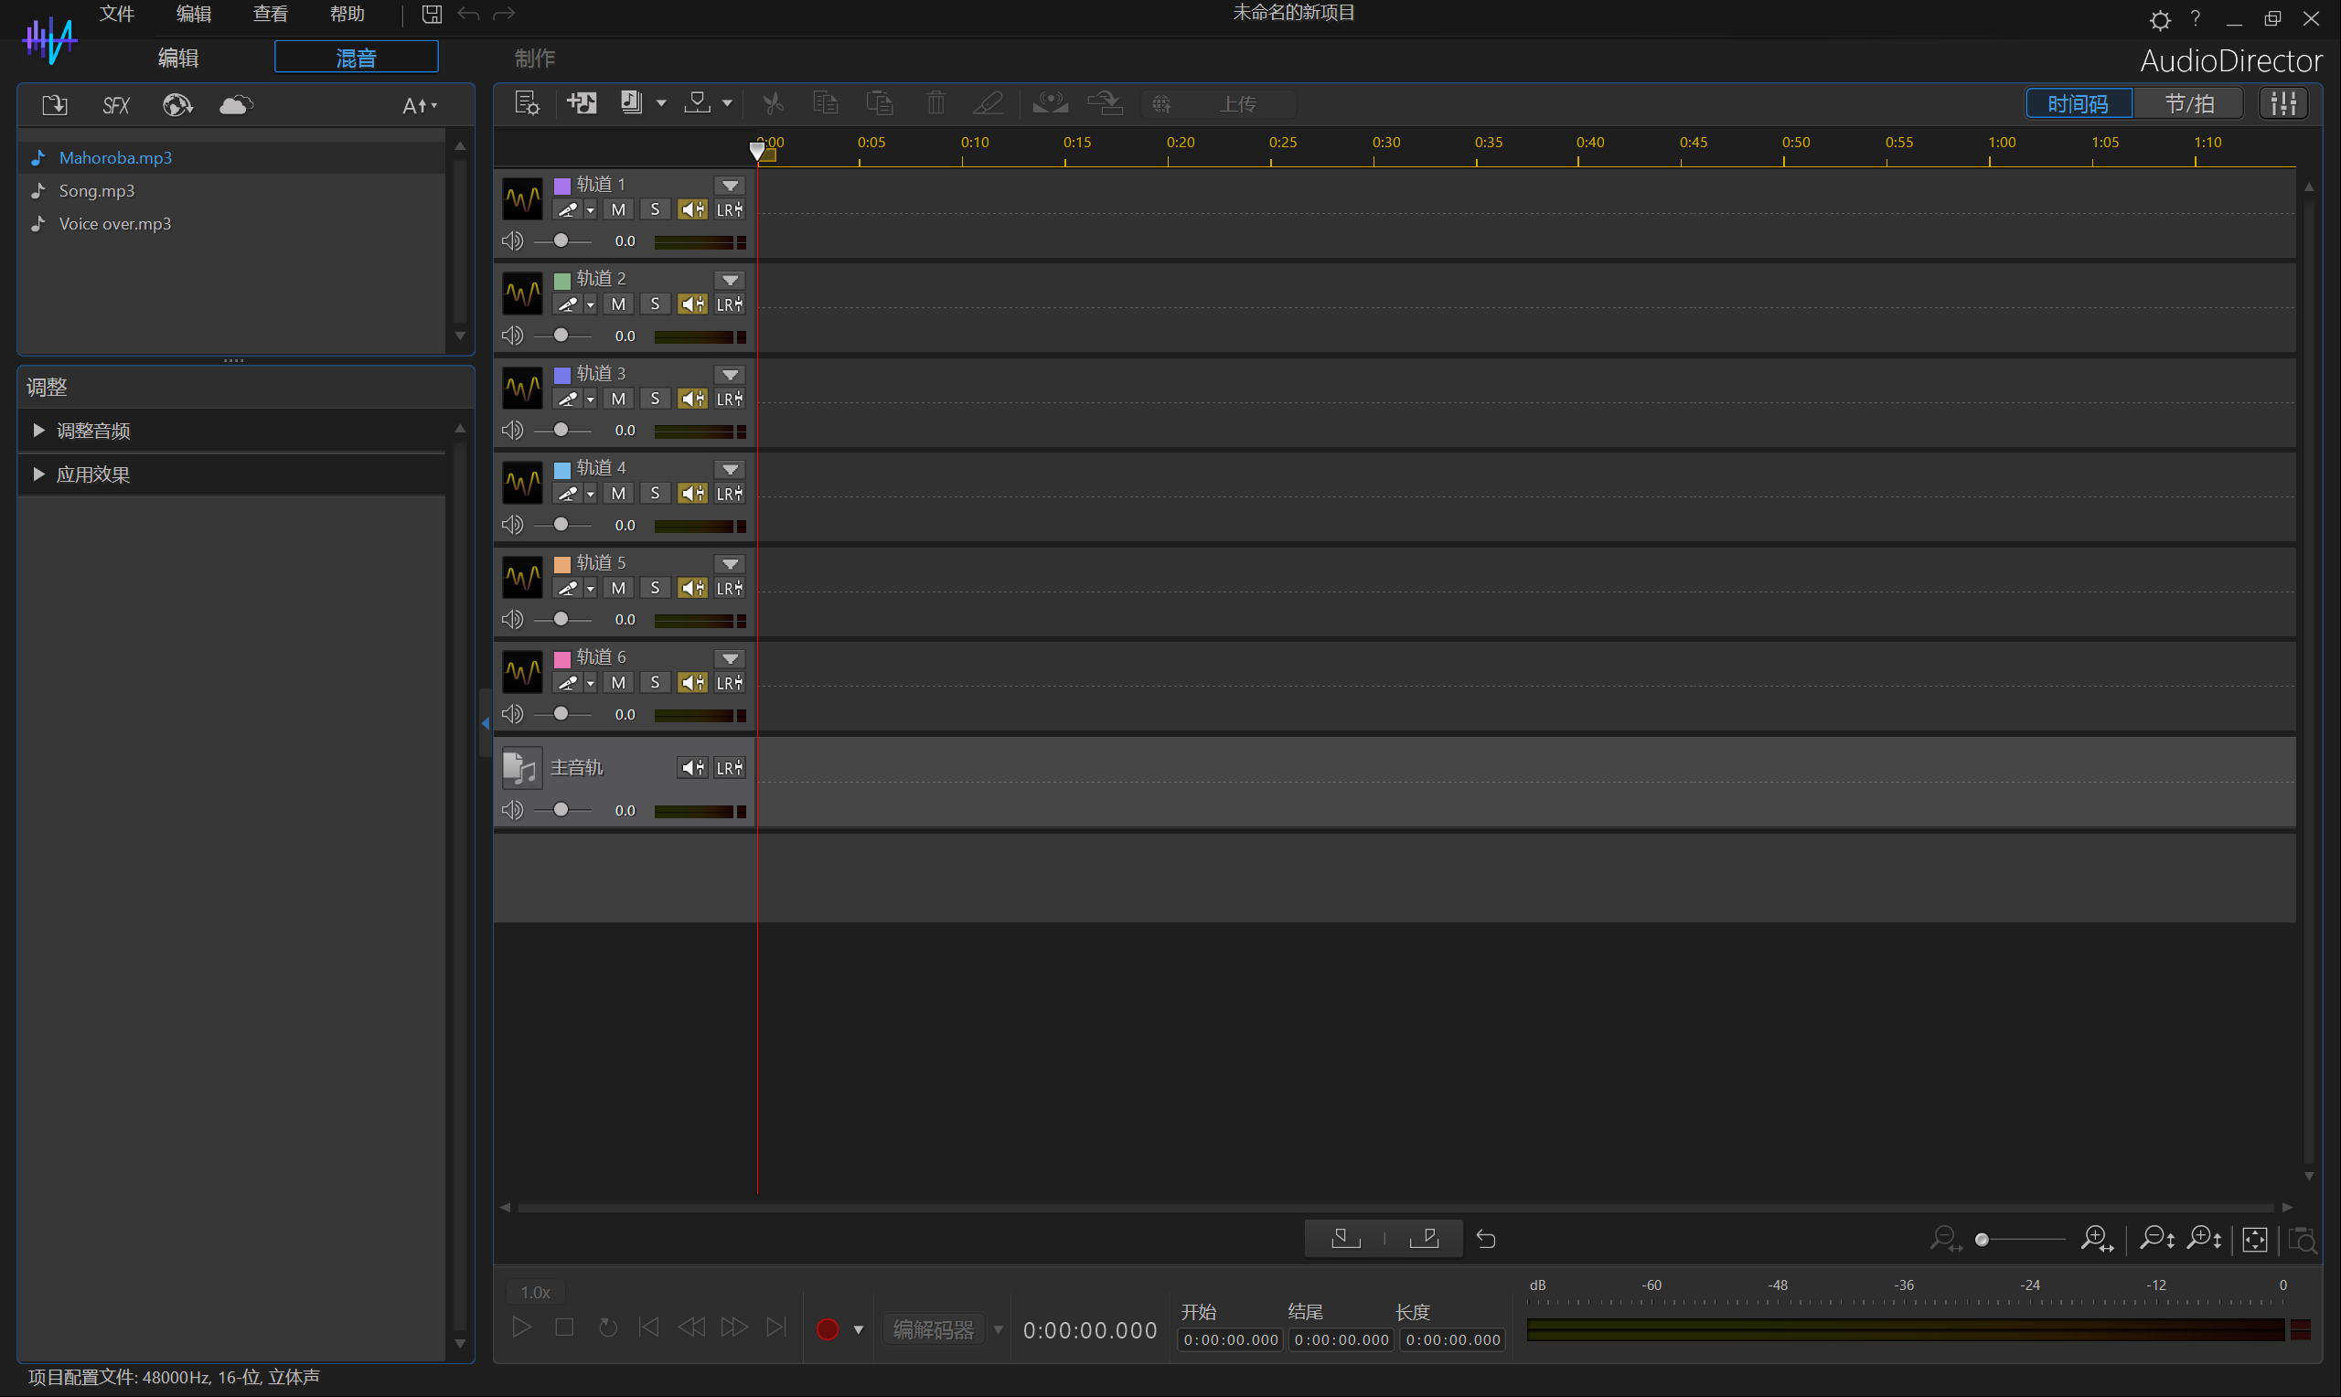Click the red record button
2341x1397 pixels.
828,1328
